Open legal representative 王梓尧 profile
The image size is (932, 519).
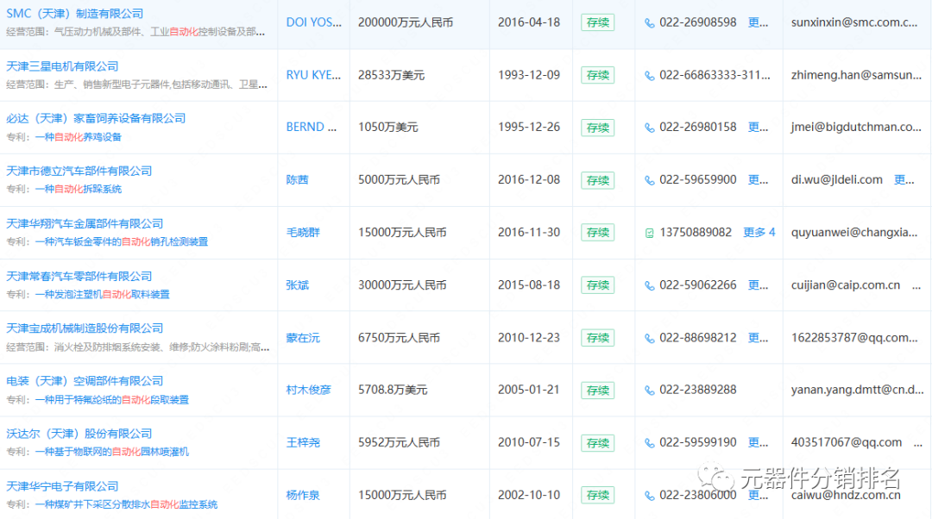click(x=303, y=442)
